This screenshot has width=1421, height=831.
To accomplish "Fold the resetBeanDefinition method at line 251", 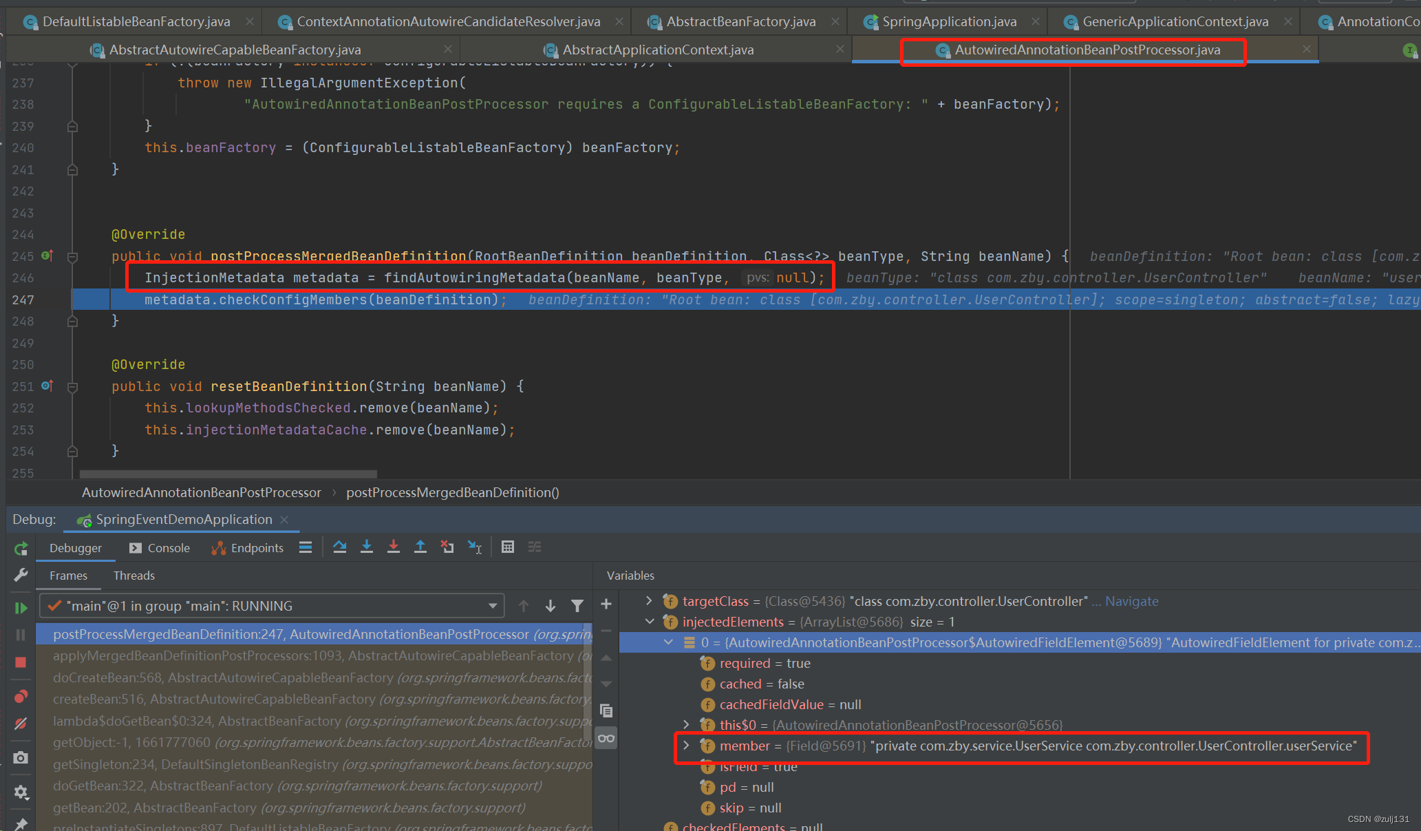I will (72, 387).
